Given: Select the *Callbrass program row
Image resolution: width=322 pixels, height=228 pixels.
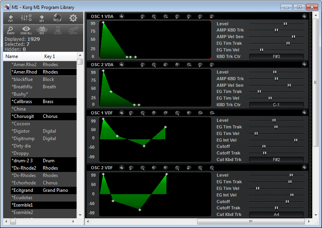Looking at the screenshot, I should [44, 102].
